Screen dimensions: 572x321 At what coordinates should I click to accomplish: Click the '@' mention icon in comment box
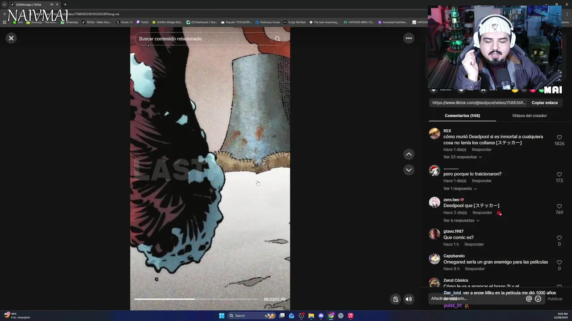coord(529,299)
